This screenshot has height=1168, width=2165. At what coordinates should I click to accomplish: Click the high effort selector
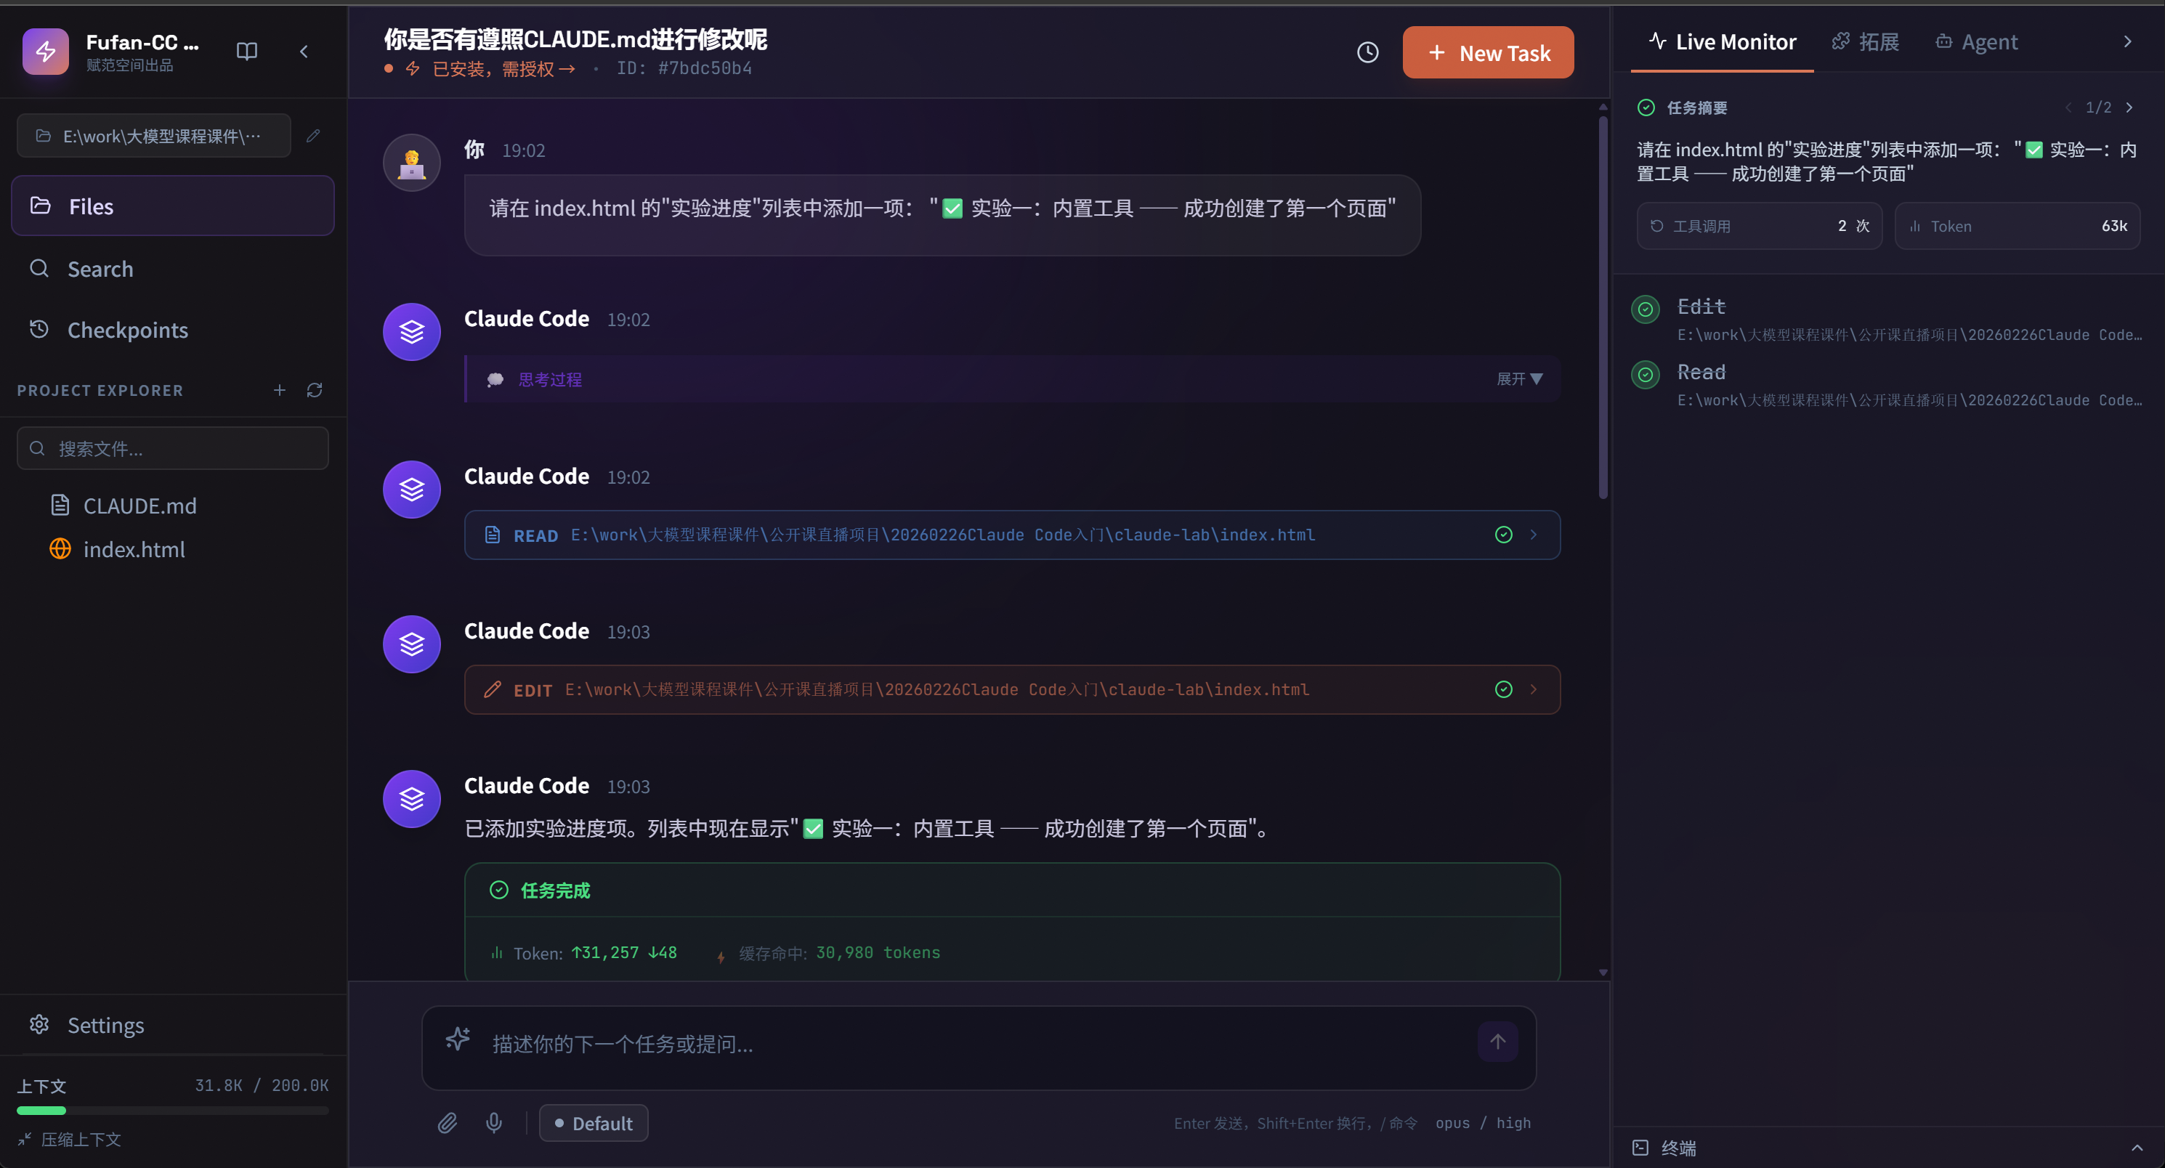1513,1123
